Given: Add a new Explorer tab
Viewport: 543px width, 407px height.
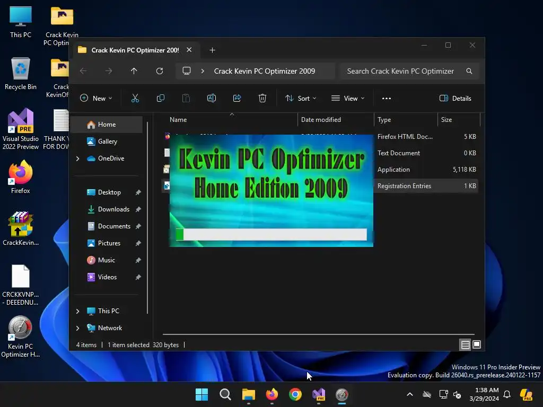Looking at the screenshot, I should [212, 50].
